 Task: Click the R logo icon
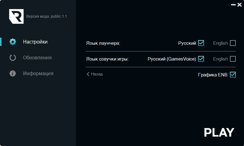pyautogui.click(x=16, y=16)
